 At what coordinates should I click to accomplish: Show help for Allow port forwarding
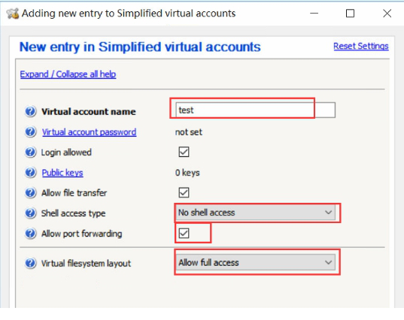click(30, 234)
